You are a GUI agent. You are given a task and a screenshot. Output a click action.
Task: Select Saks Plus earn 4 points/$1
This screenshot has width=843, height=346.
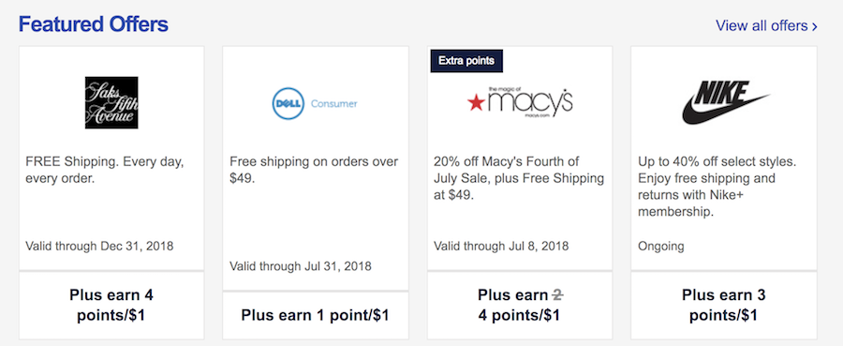click(111, 305)
